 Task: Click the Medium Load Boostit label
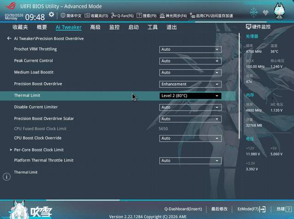coord(34,72)
